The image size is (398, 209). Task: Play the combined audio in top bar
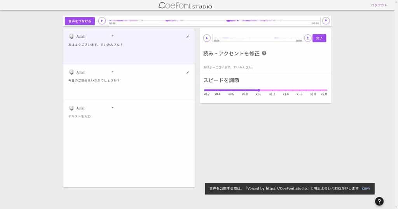[102, 21]
